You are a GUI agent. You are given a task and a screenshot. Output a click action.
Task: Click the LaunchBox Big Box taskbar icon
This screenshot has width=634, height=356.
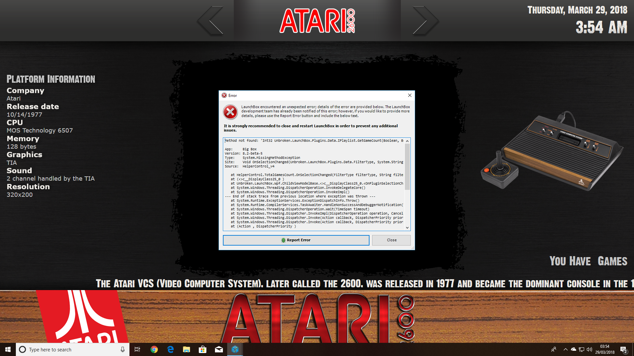coord(235,349)
